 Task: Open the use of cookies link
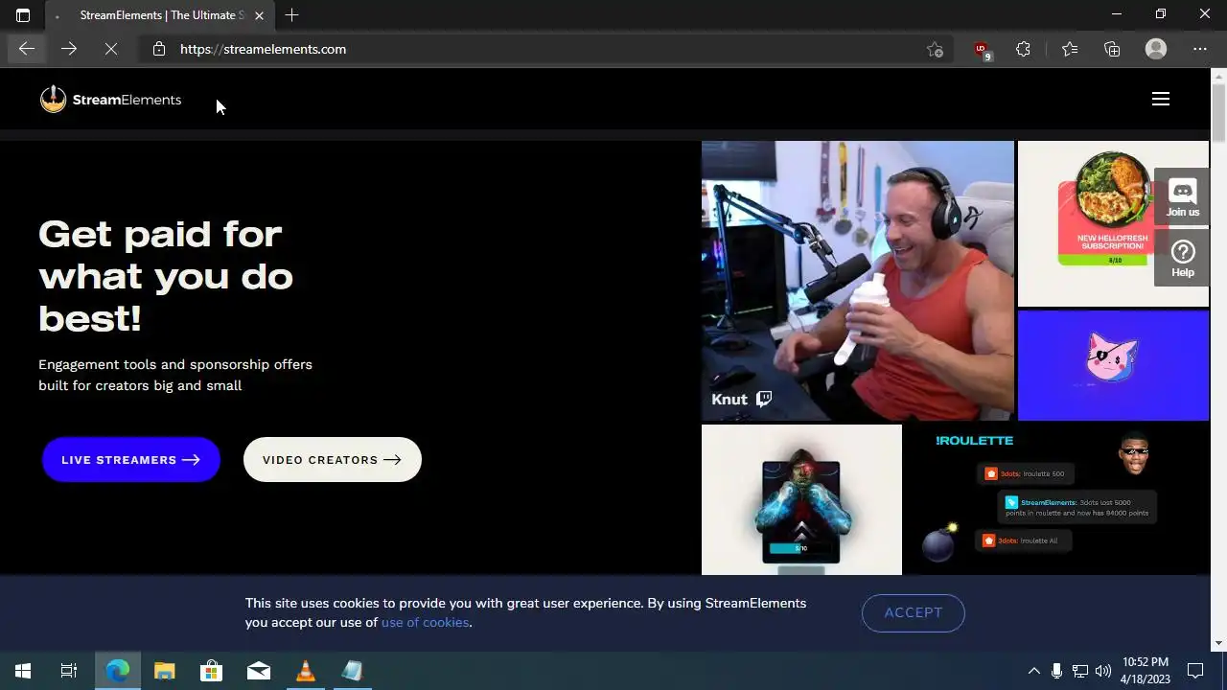pos(426,622)
